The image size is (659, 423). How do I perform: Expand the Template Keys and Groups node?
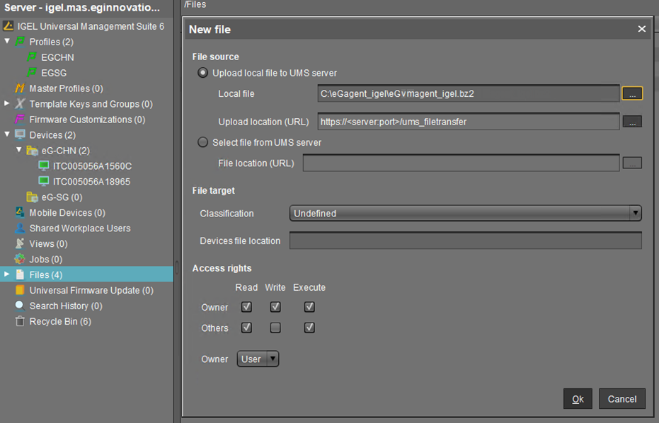(7, 103)
